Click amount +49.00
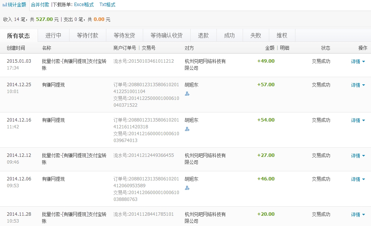 click(266, 61)
